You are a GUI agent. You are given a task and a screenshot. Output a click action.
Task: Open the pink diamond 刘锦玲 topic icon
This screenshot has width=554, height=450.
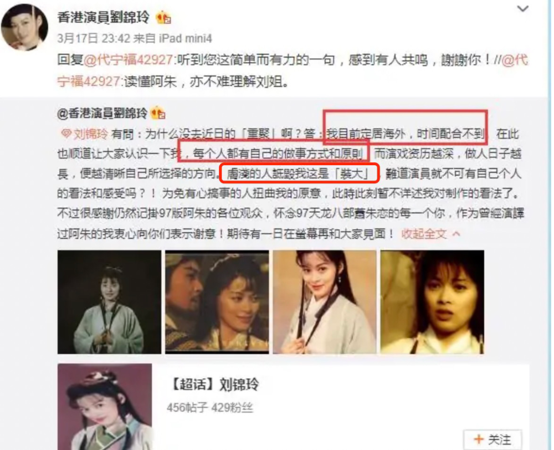(x=66, y=134)
